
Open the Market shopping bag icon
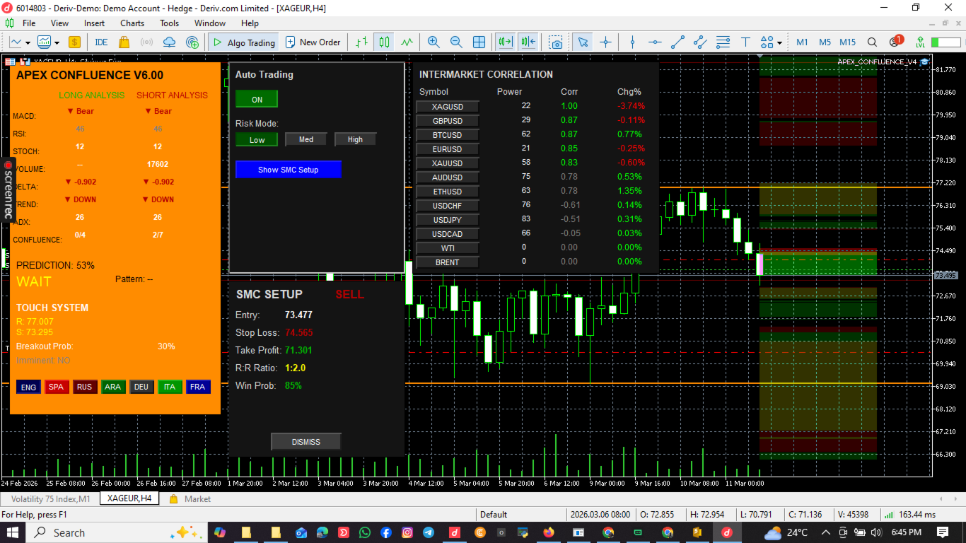(x=124, y=42)
